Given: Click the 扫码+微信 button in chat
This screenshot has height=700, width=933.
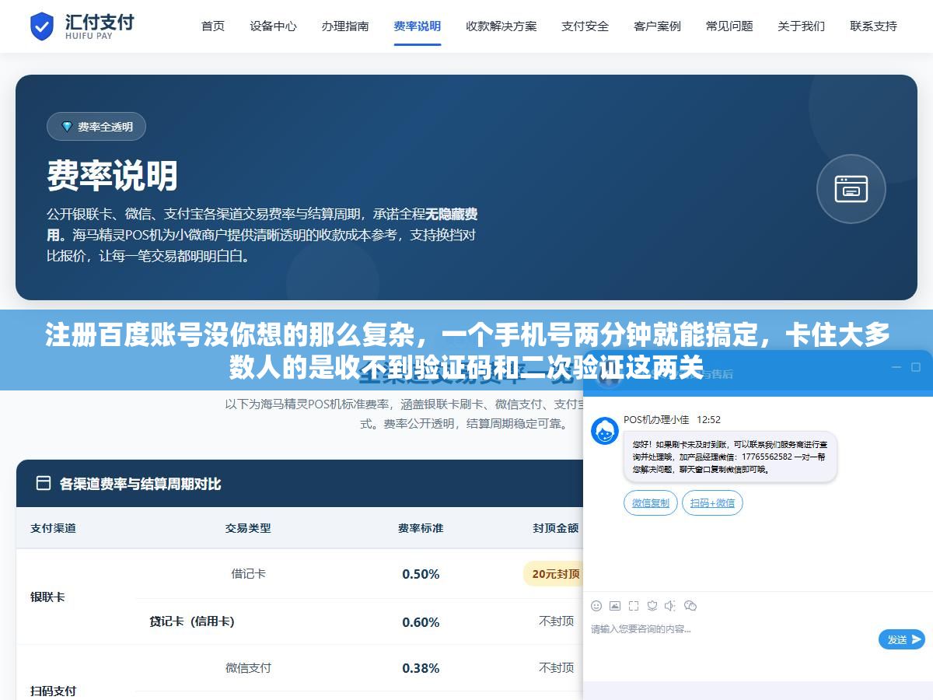Looking at the screenshot, I should 712,503.
